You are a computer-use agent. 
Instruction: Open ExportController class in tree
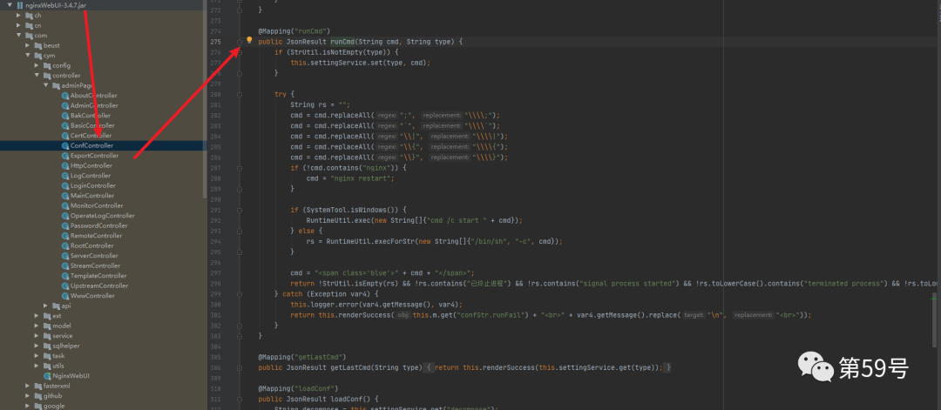pos(94,156)
